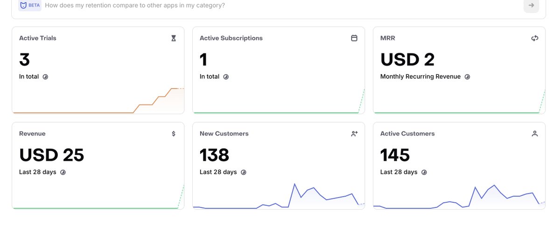Click the Active Trials hourglass icon
The width and height of the screenshot is (560, 227).
coord(174,38)
